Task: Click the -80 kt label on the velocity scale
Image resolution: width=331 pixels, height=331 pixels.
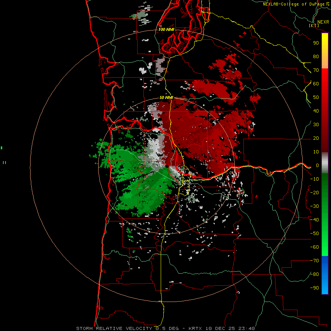Action: coord(314,274)
